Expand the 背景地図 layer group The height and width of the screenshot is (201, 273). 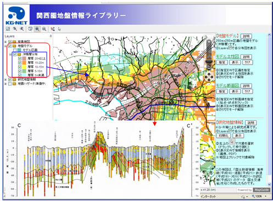tap(5, 42)
